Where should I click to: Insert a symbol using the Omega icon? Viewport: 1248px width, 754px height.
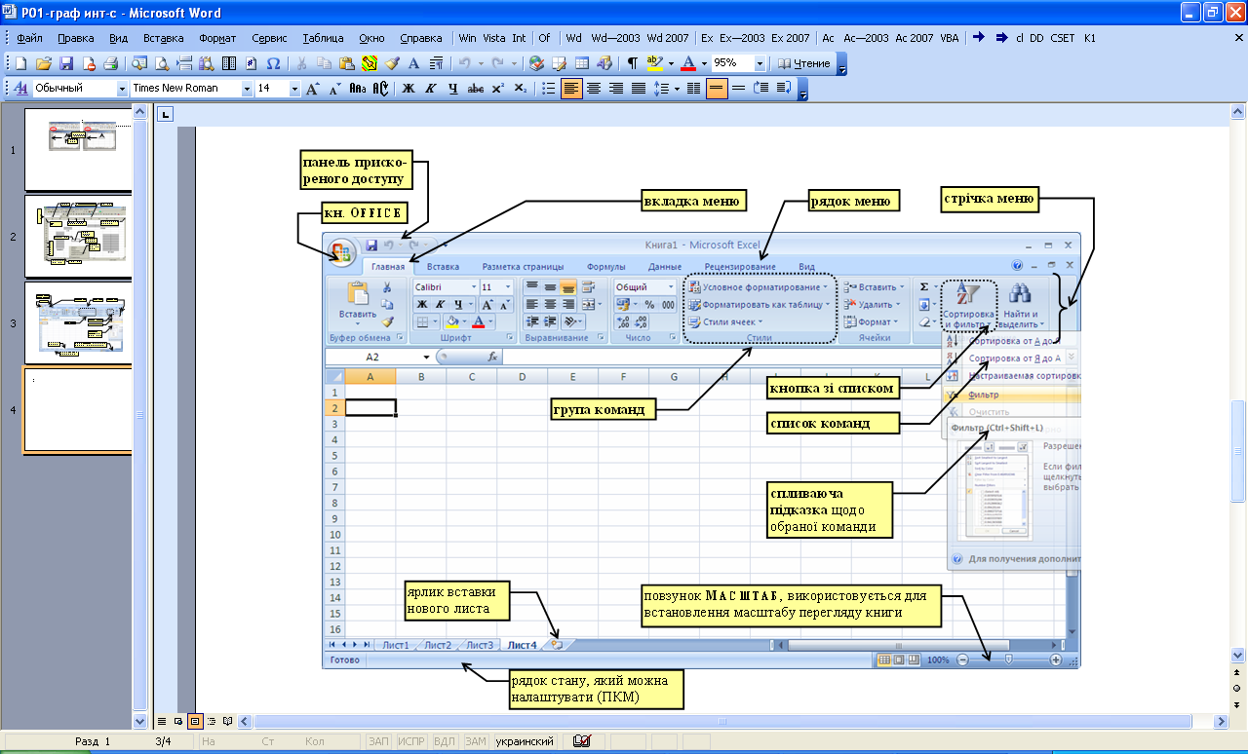[x=274, y=63]
